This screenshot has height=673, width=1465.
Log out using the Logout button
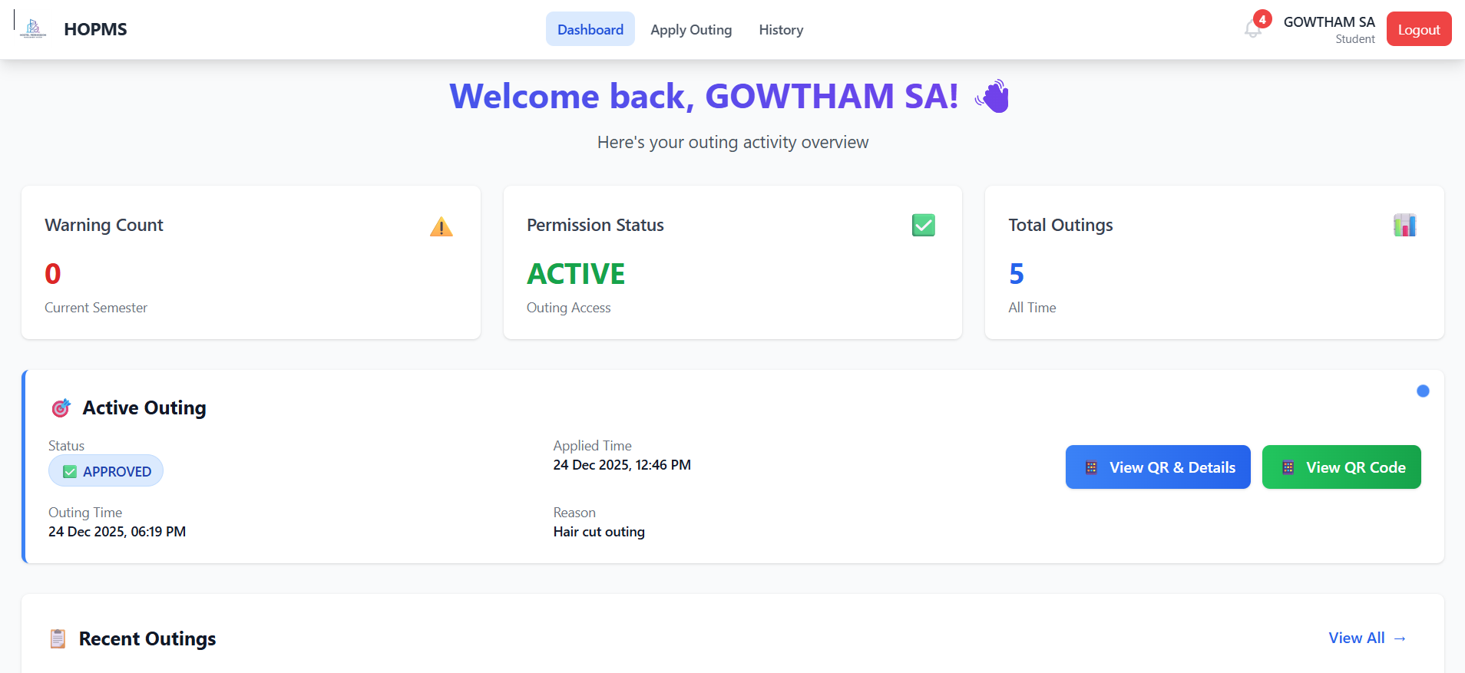[x=1419, y=29]
